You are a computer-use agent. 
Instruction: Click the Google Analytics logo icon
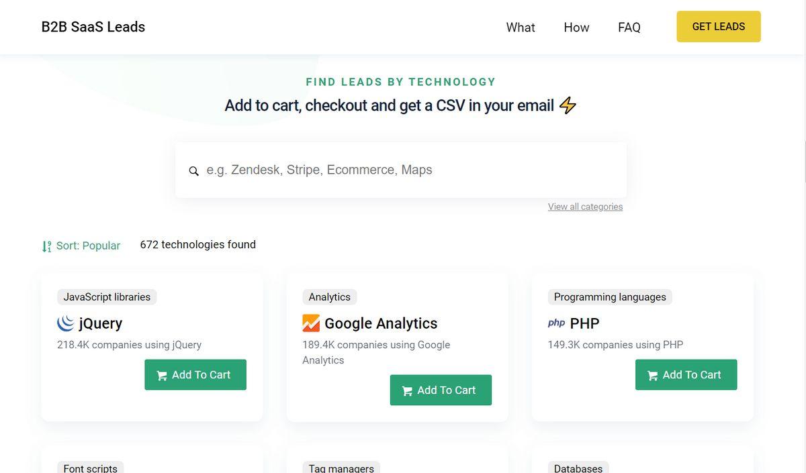(x=311, y=323)
